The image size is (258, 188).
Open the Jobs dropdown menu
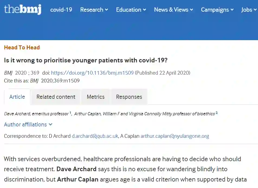249,10
